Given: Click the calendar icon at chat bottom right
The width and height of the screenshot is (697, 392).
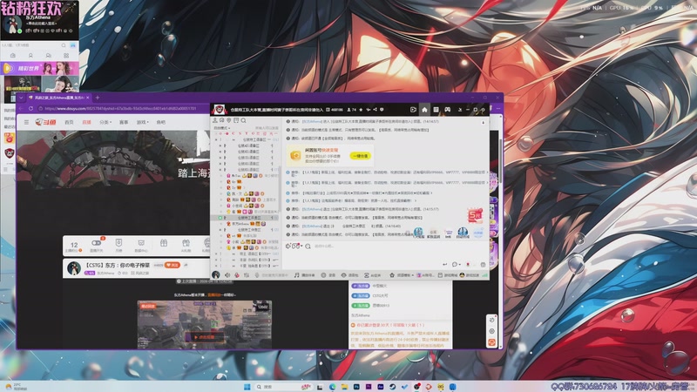Looking at the screenshot, I should tap(484, 265).
